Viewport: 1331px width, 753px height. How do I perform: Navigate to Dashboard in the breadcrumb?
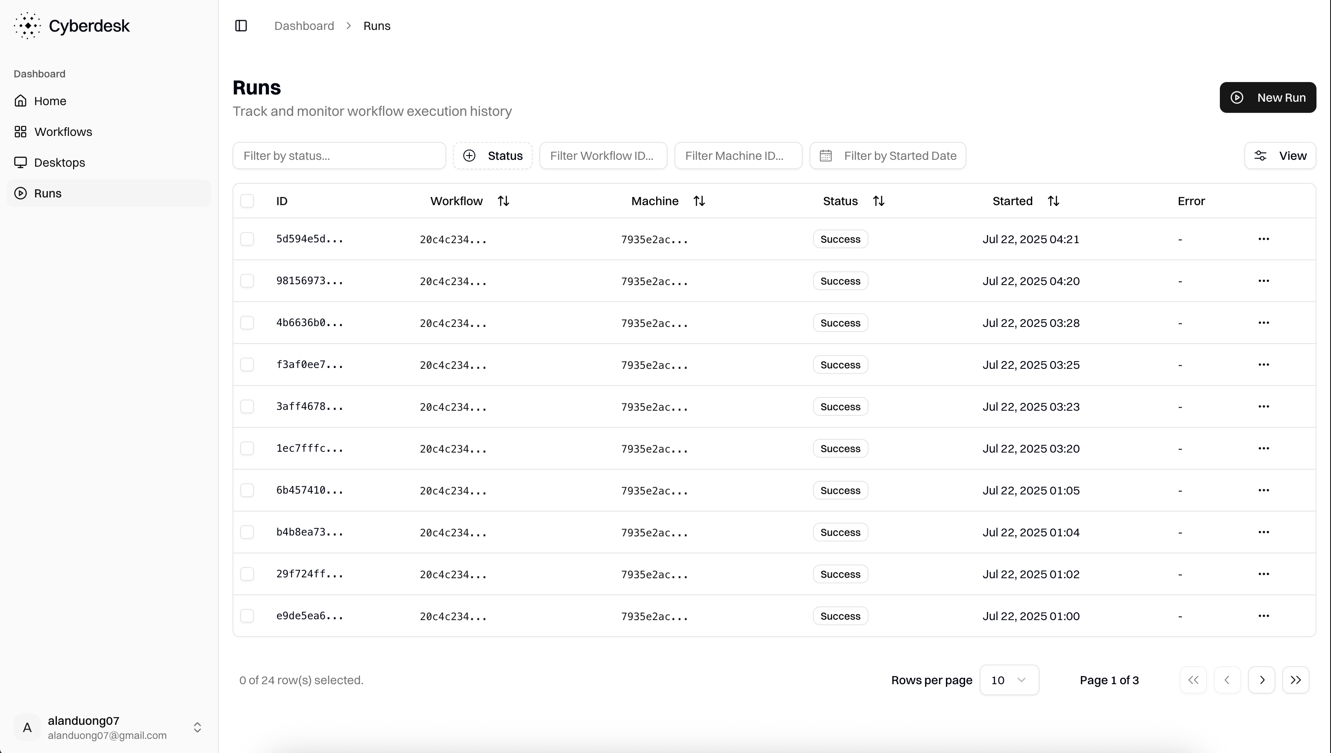click(x=303, y=25)
